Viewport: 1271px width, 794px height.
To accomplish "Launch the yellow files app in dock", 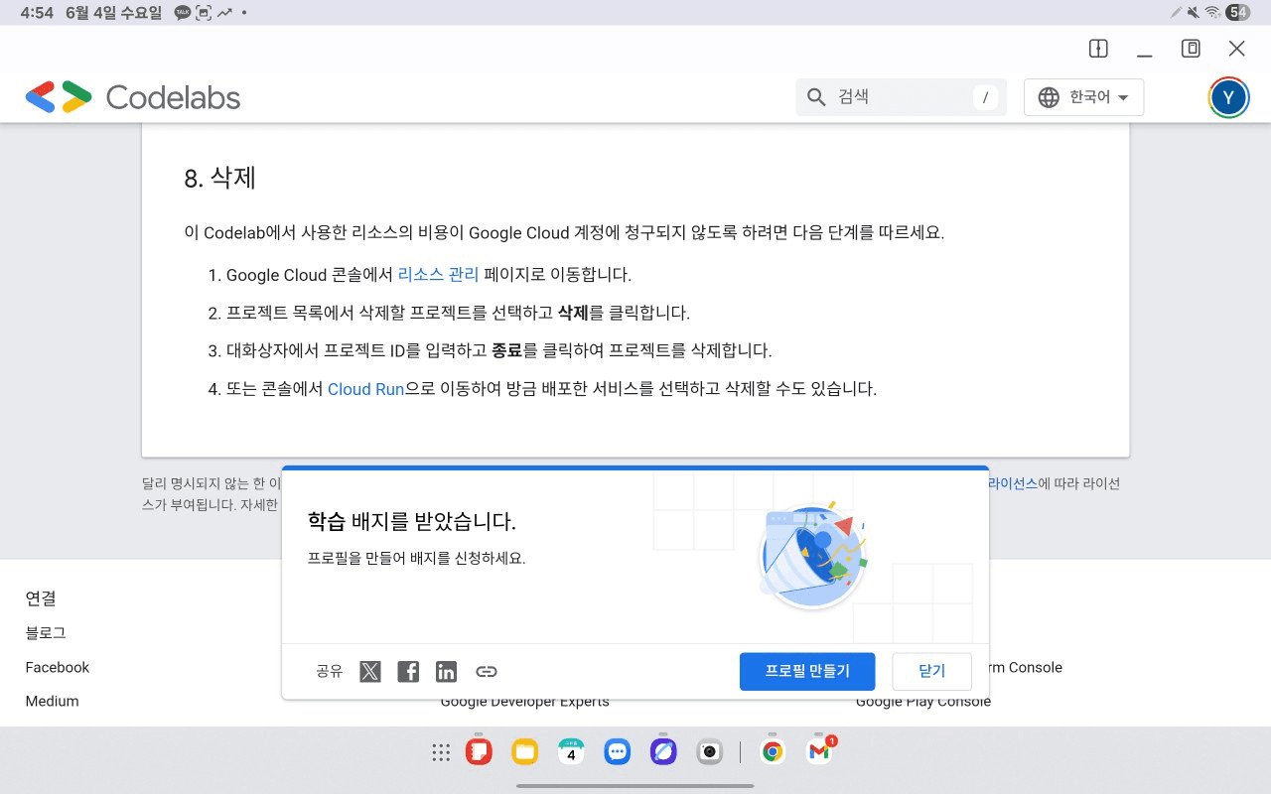I will (x=525, y=752).
